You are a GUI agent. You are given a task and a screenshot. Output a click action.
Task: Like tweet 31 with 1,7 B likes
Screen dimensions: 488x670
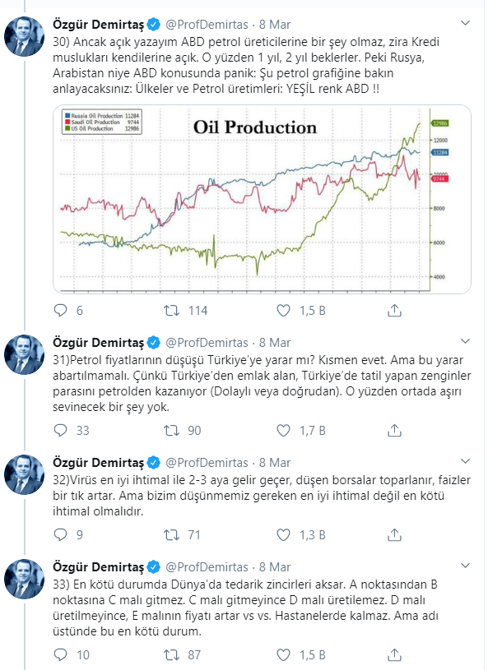coord(284,430)
